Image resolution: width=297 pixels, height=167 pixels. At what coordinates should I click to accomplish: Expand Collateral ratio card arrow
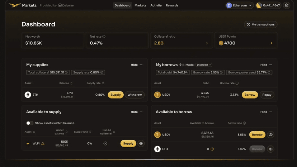207,43
